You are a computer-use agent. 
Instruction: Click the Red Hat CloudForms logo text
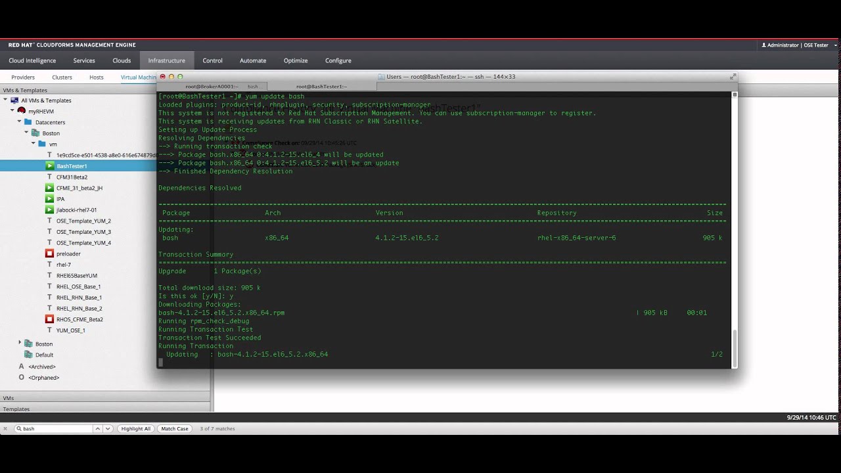[72, 45]
